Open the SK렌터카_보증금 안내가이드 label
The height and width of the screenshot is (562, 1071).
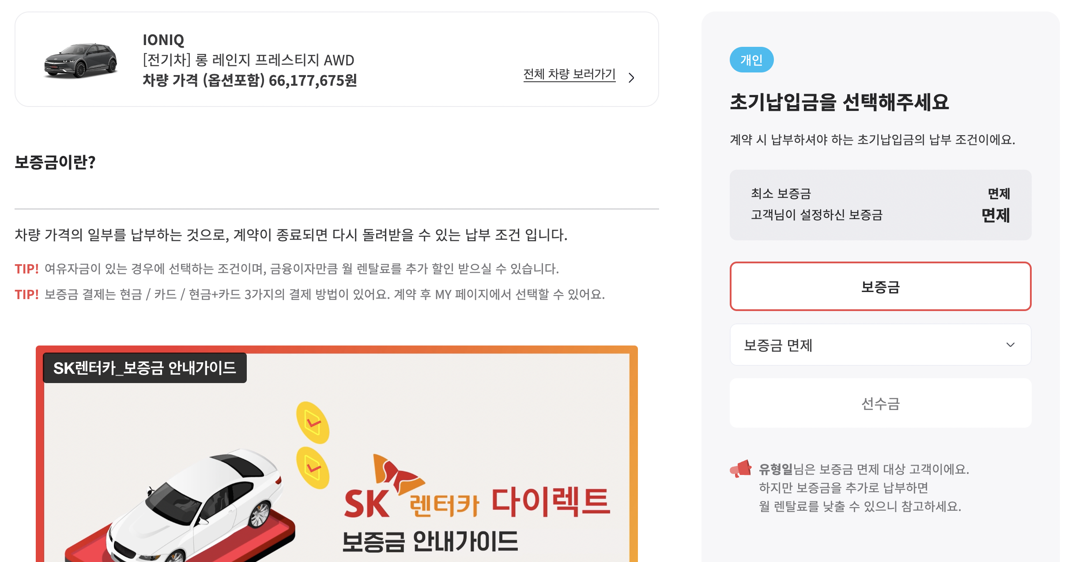point(145,368)
